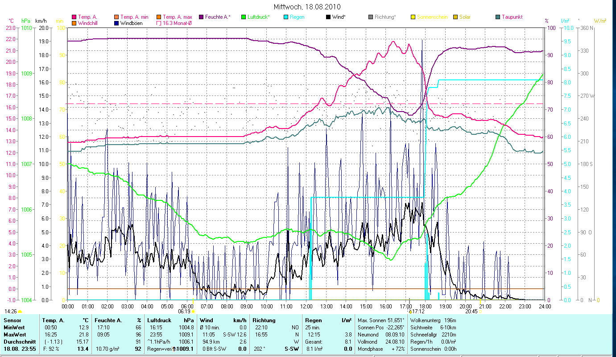The height and width of the screenshot is (357, 616).
Task: Toggle the Windchill series legend box
Action: 74,23
